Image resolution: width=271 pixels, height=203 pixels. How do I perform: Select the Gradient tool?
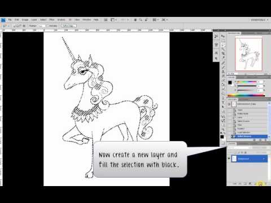coord(223,85)
